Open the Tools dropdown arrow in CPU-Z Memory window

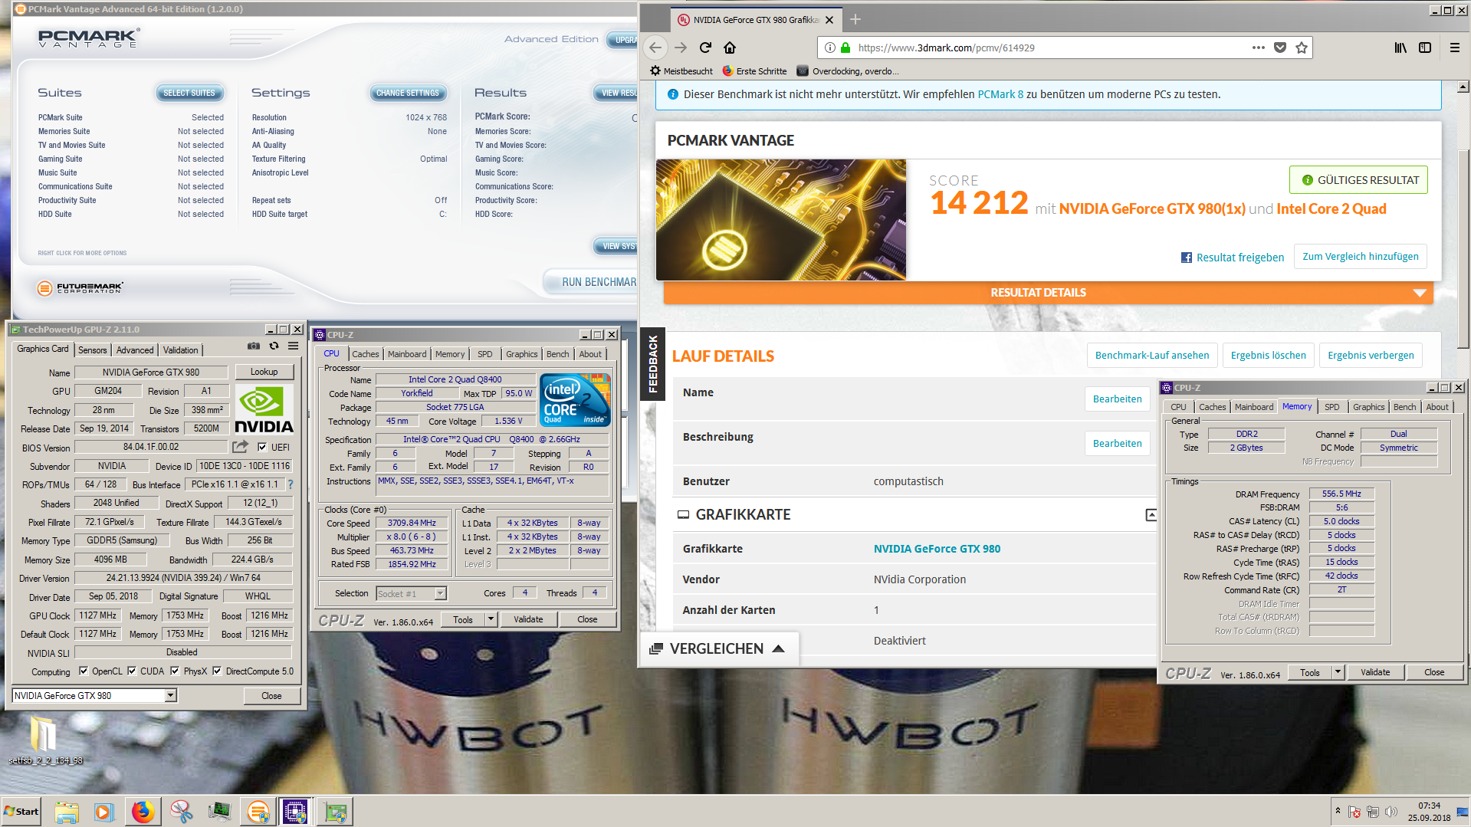[x=1338, y=672]
